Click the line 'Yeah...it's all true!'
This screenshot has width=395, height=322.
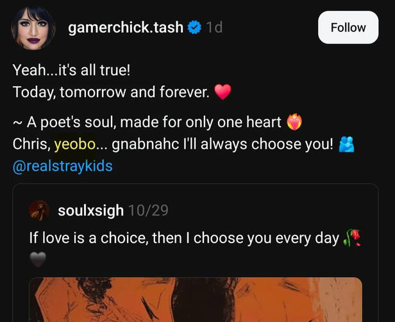[x=72, y=70]
